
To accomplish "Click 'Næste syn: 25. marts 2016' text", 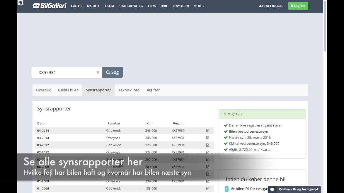I will click(250, 138).
